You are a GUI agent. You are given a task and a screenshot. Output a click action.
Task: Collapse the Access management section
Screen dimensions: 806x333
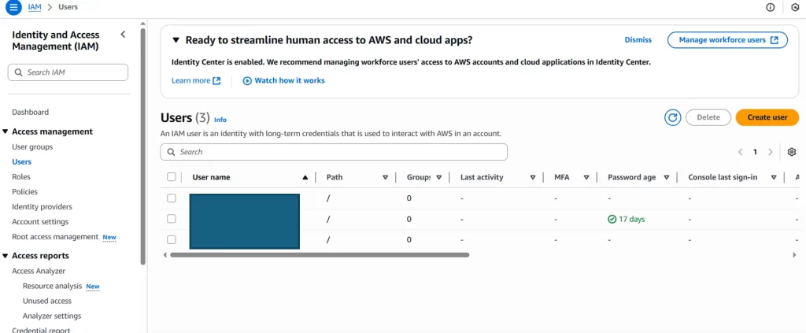tap(6, 131)
